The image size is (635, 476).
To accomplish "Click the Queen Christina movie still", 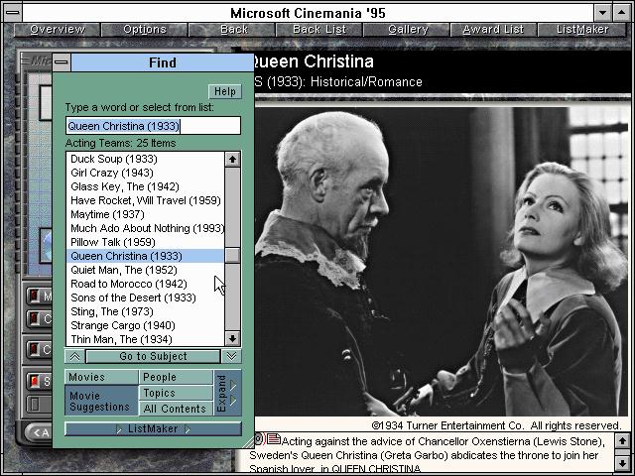I will 441,261.
